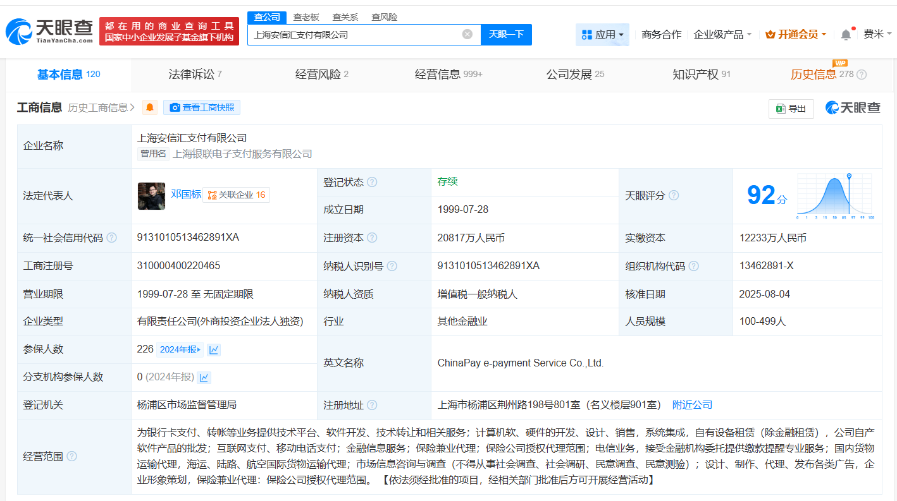Click the TianYanCha logo at top left

49,30
